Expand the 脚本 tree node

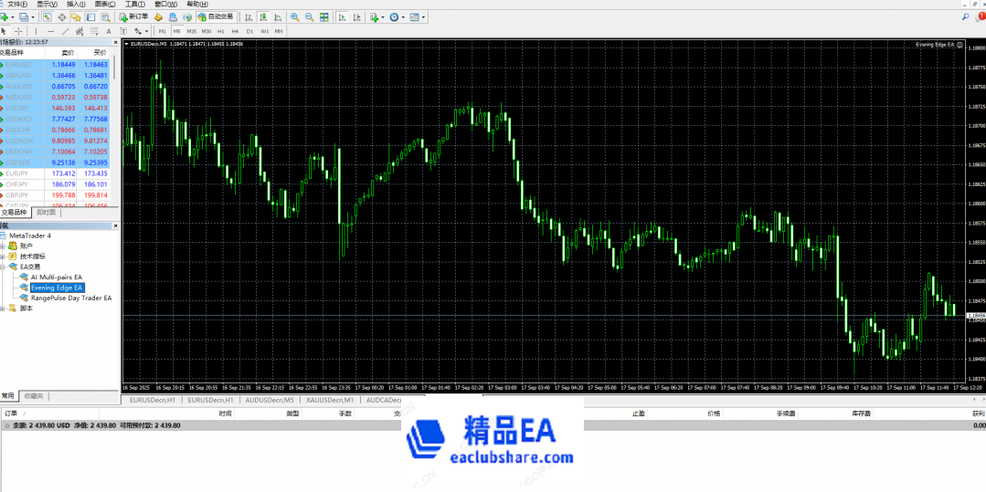(x=3, y=309)
